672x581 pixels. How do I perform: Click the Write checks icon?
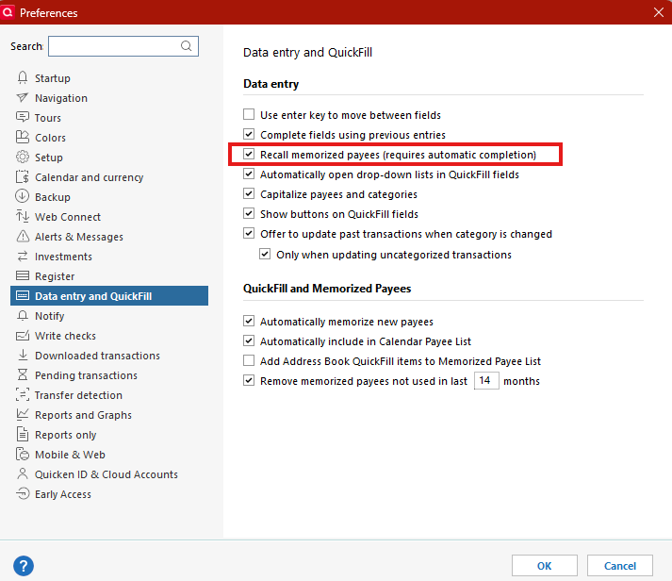(x=23, y=336)
